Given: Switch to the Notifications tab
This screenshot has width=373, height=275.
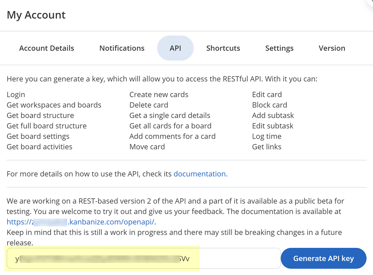Looking at the screenshot, I should pos(122,48).
